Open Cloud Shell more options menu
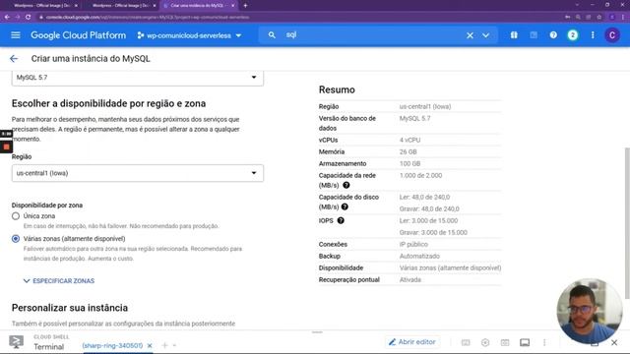This screenshot has width=630, height=354. click(x=544, y=342)
